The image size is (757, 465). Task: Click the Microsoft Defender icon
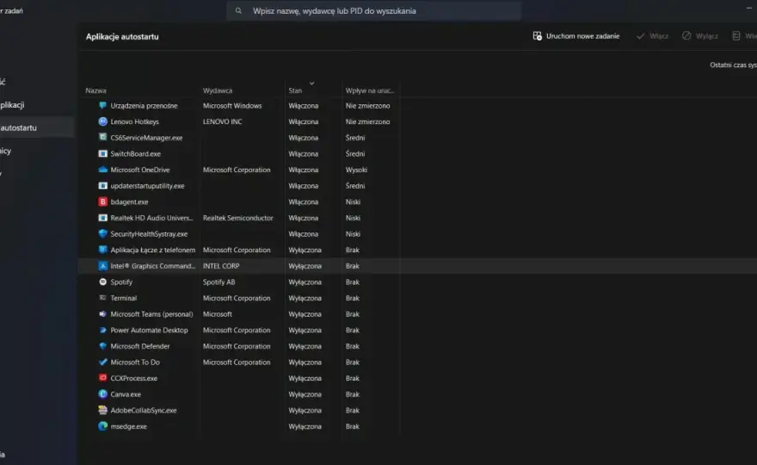pyautogui.click(x=103, y=346)
